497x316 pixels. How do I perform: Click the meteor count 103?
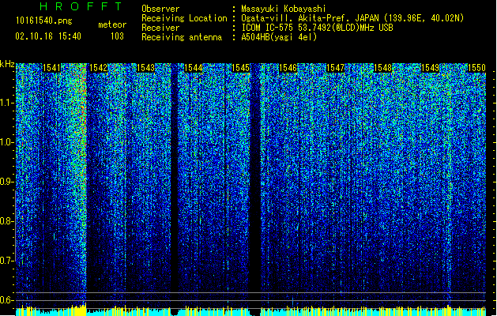point(117,36)
